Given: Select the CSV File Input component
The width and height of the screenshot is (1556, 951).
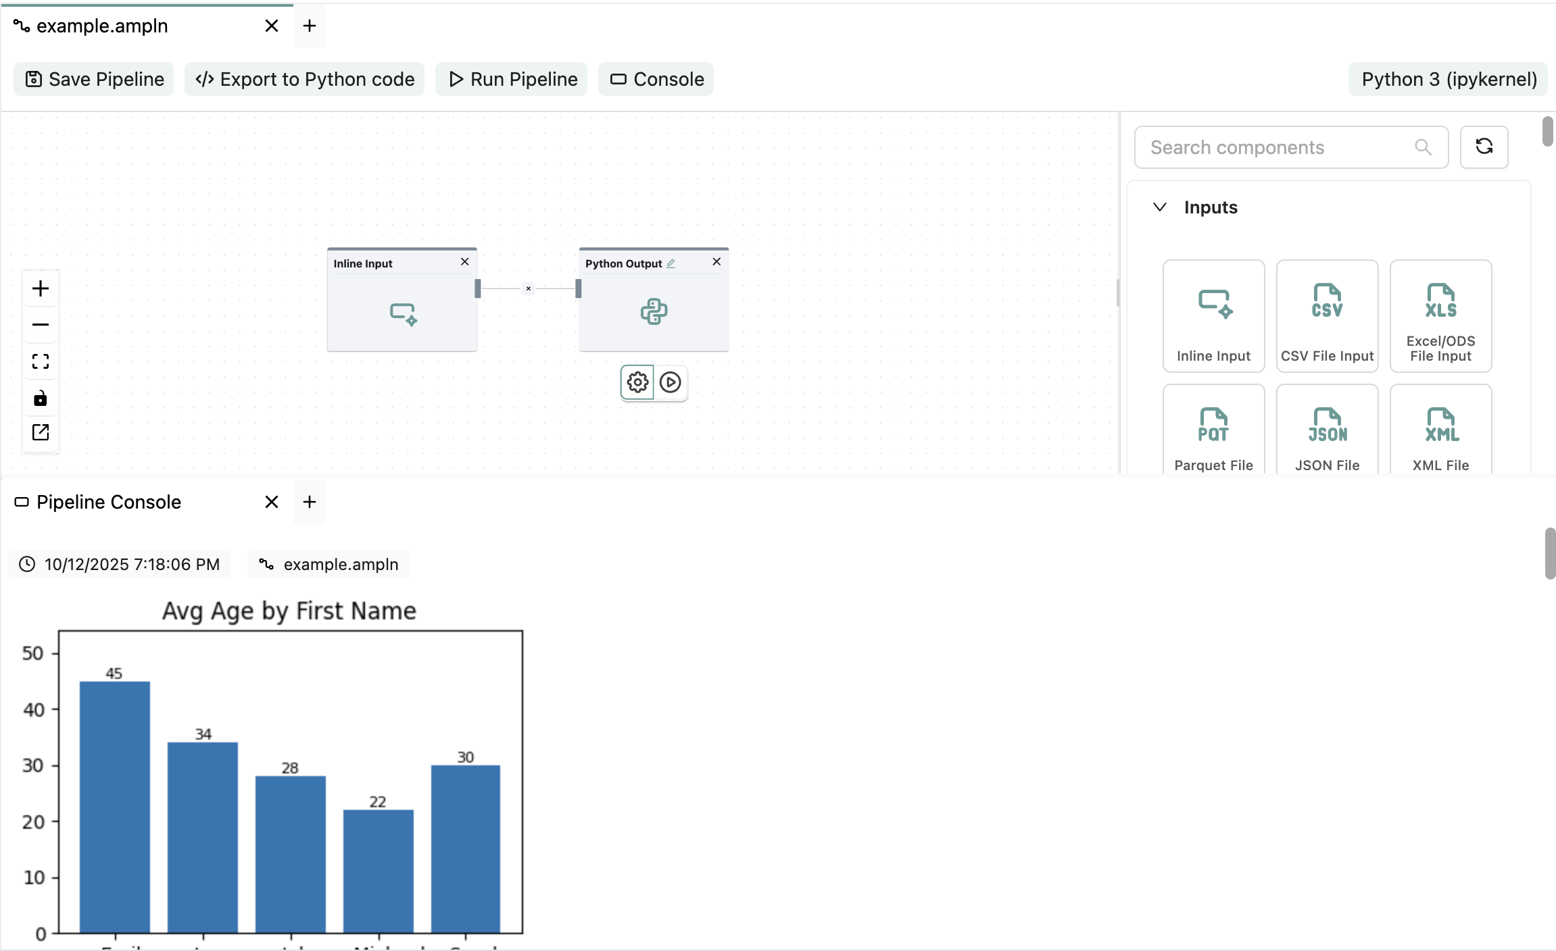Looking at the screenshot, I should pos(1327,316).
